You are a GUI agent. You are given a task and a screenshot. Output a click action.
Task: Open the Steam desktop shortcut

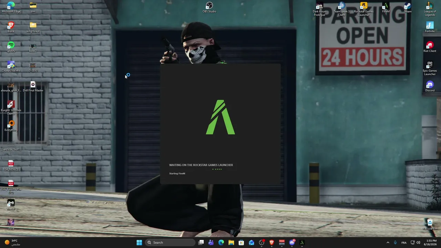tap(408, 8)
